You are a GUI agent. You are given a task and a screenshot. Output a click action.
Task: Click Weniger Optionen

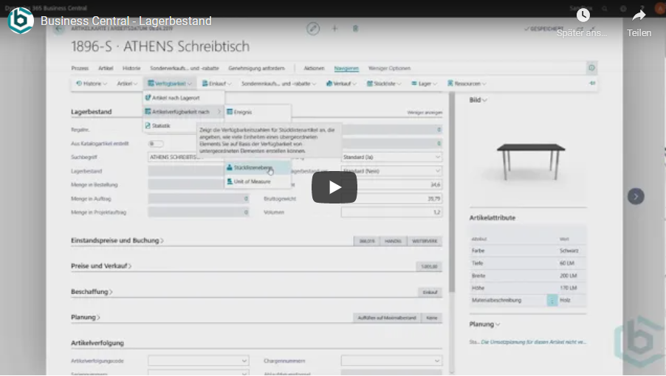389,68
